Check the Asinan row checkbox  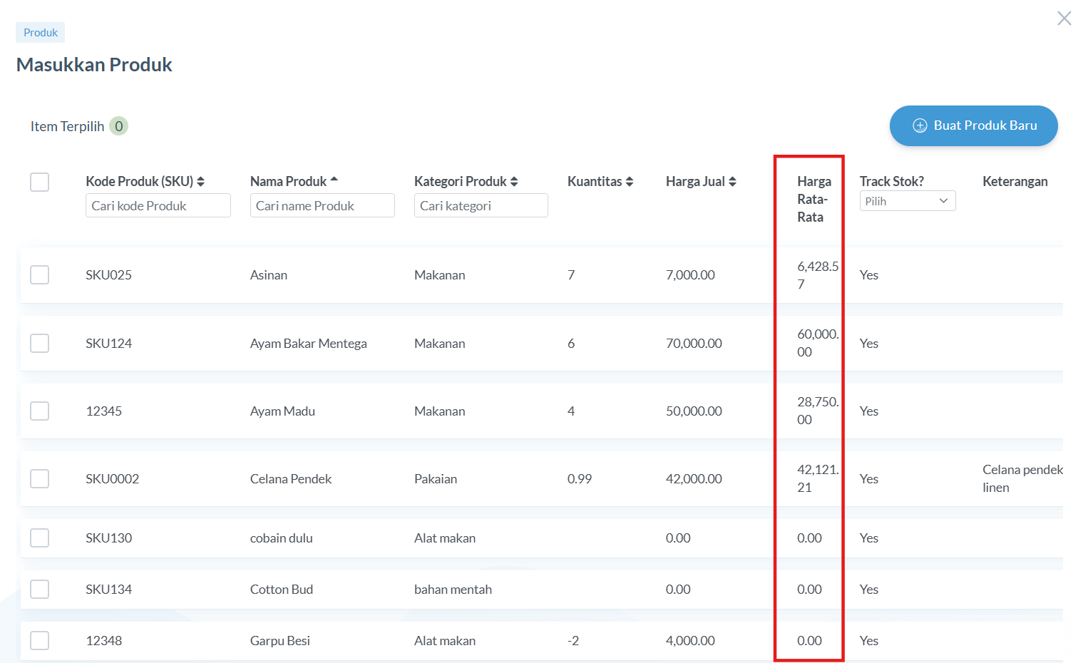point(40,274)
